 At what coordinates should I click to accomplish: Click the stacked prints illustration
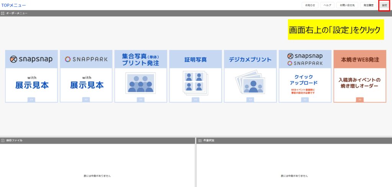click(x=250, y=82)
